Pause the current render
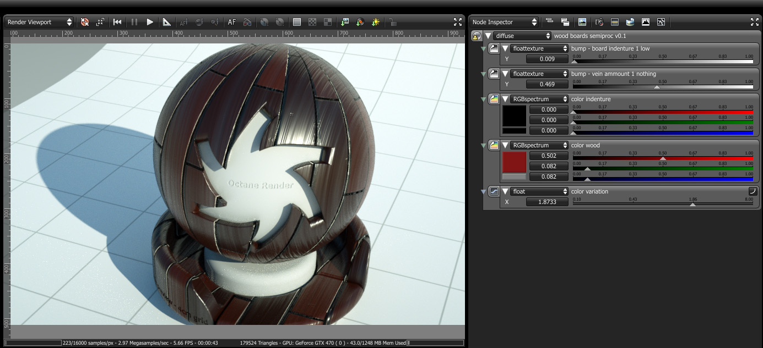 134,22
